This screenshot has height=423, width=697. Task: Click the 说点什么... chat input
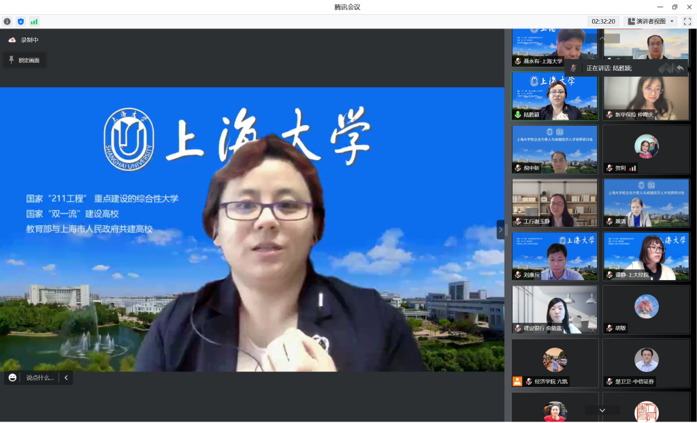click(40, 377)
